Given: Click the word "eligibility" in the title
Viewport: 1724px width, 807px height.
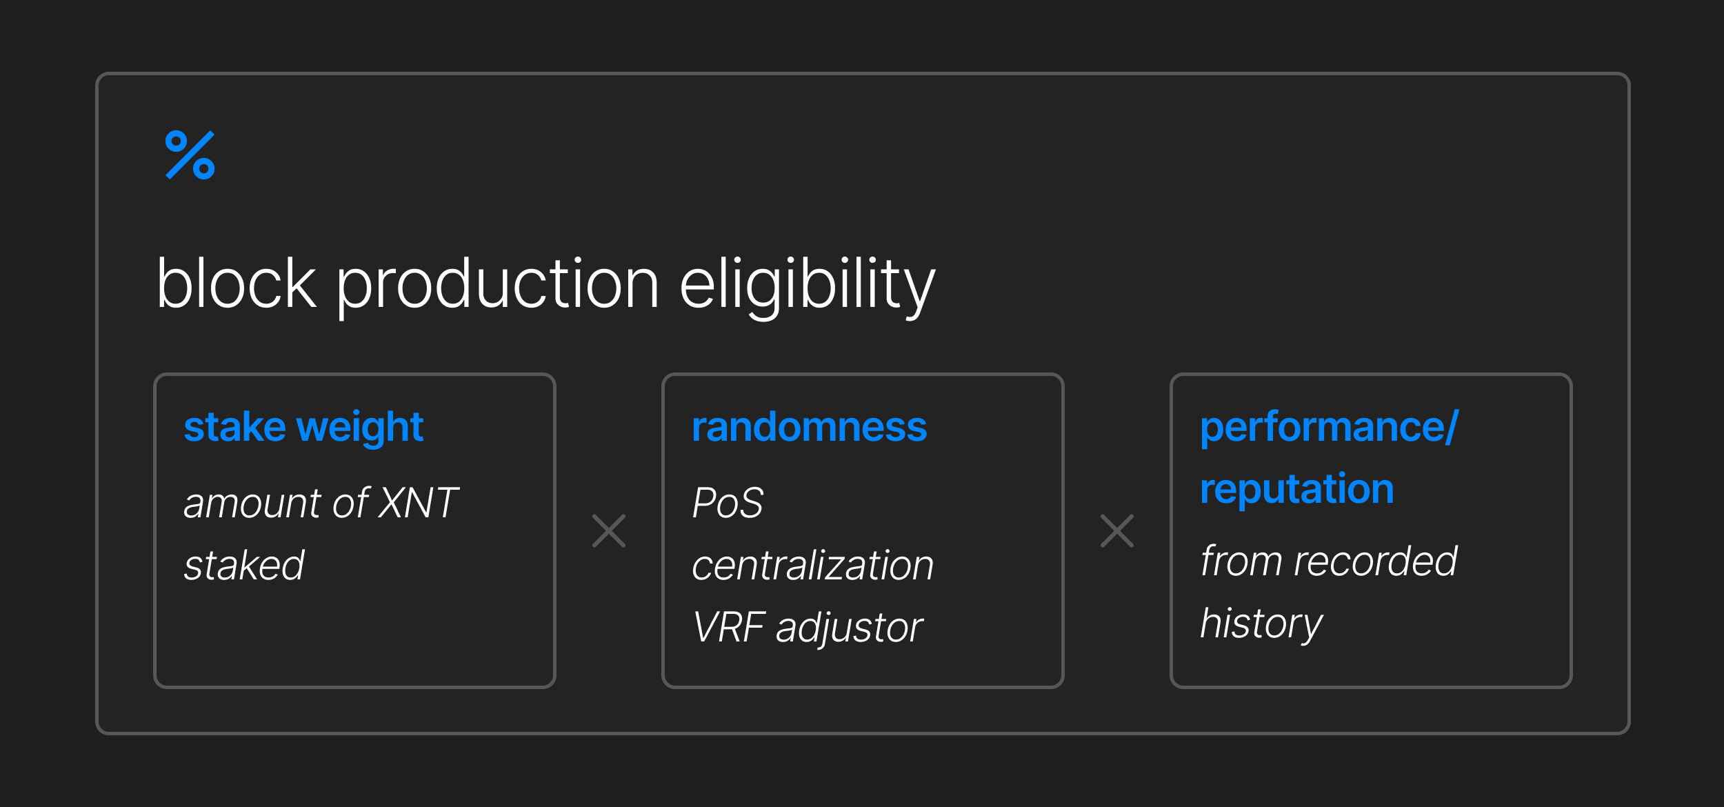Looking at the screenshot, I should (808, 284).
